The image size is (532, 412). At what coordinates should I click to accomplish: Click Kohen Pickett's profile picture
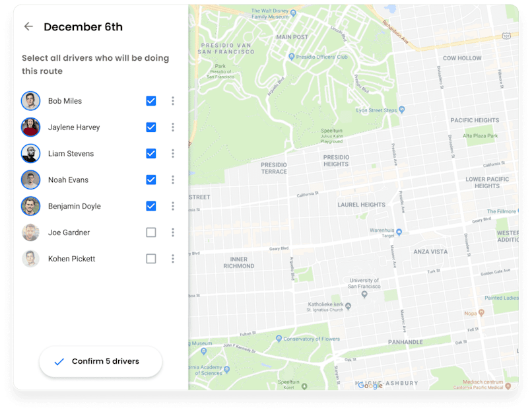tap(30, 259)
